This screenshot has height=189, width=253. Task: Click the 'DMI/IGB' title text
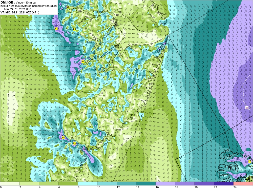7,3
